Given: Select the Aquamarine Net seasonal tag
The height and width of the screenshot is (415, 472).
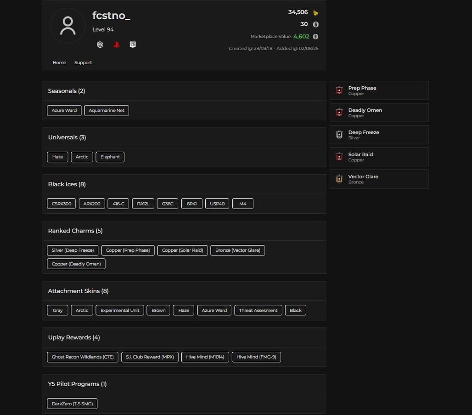Looking at the screenshot, I should click(107, 111).
